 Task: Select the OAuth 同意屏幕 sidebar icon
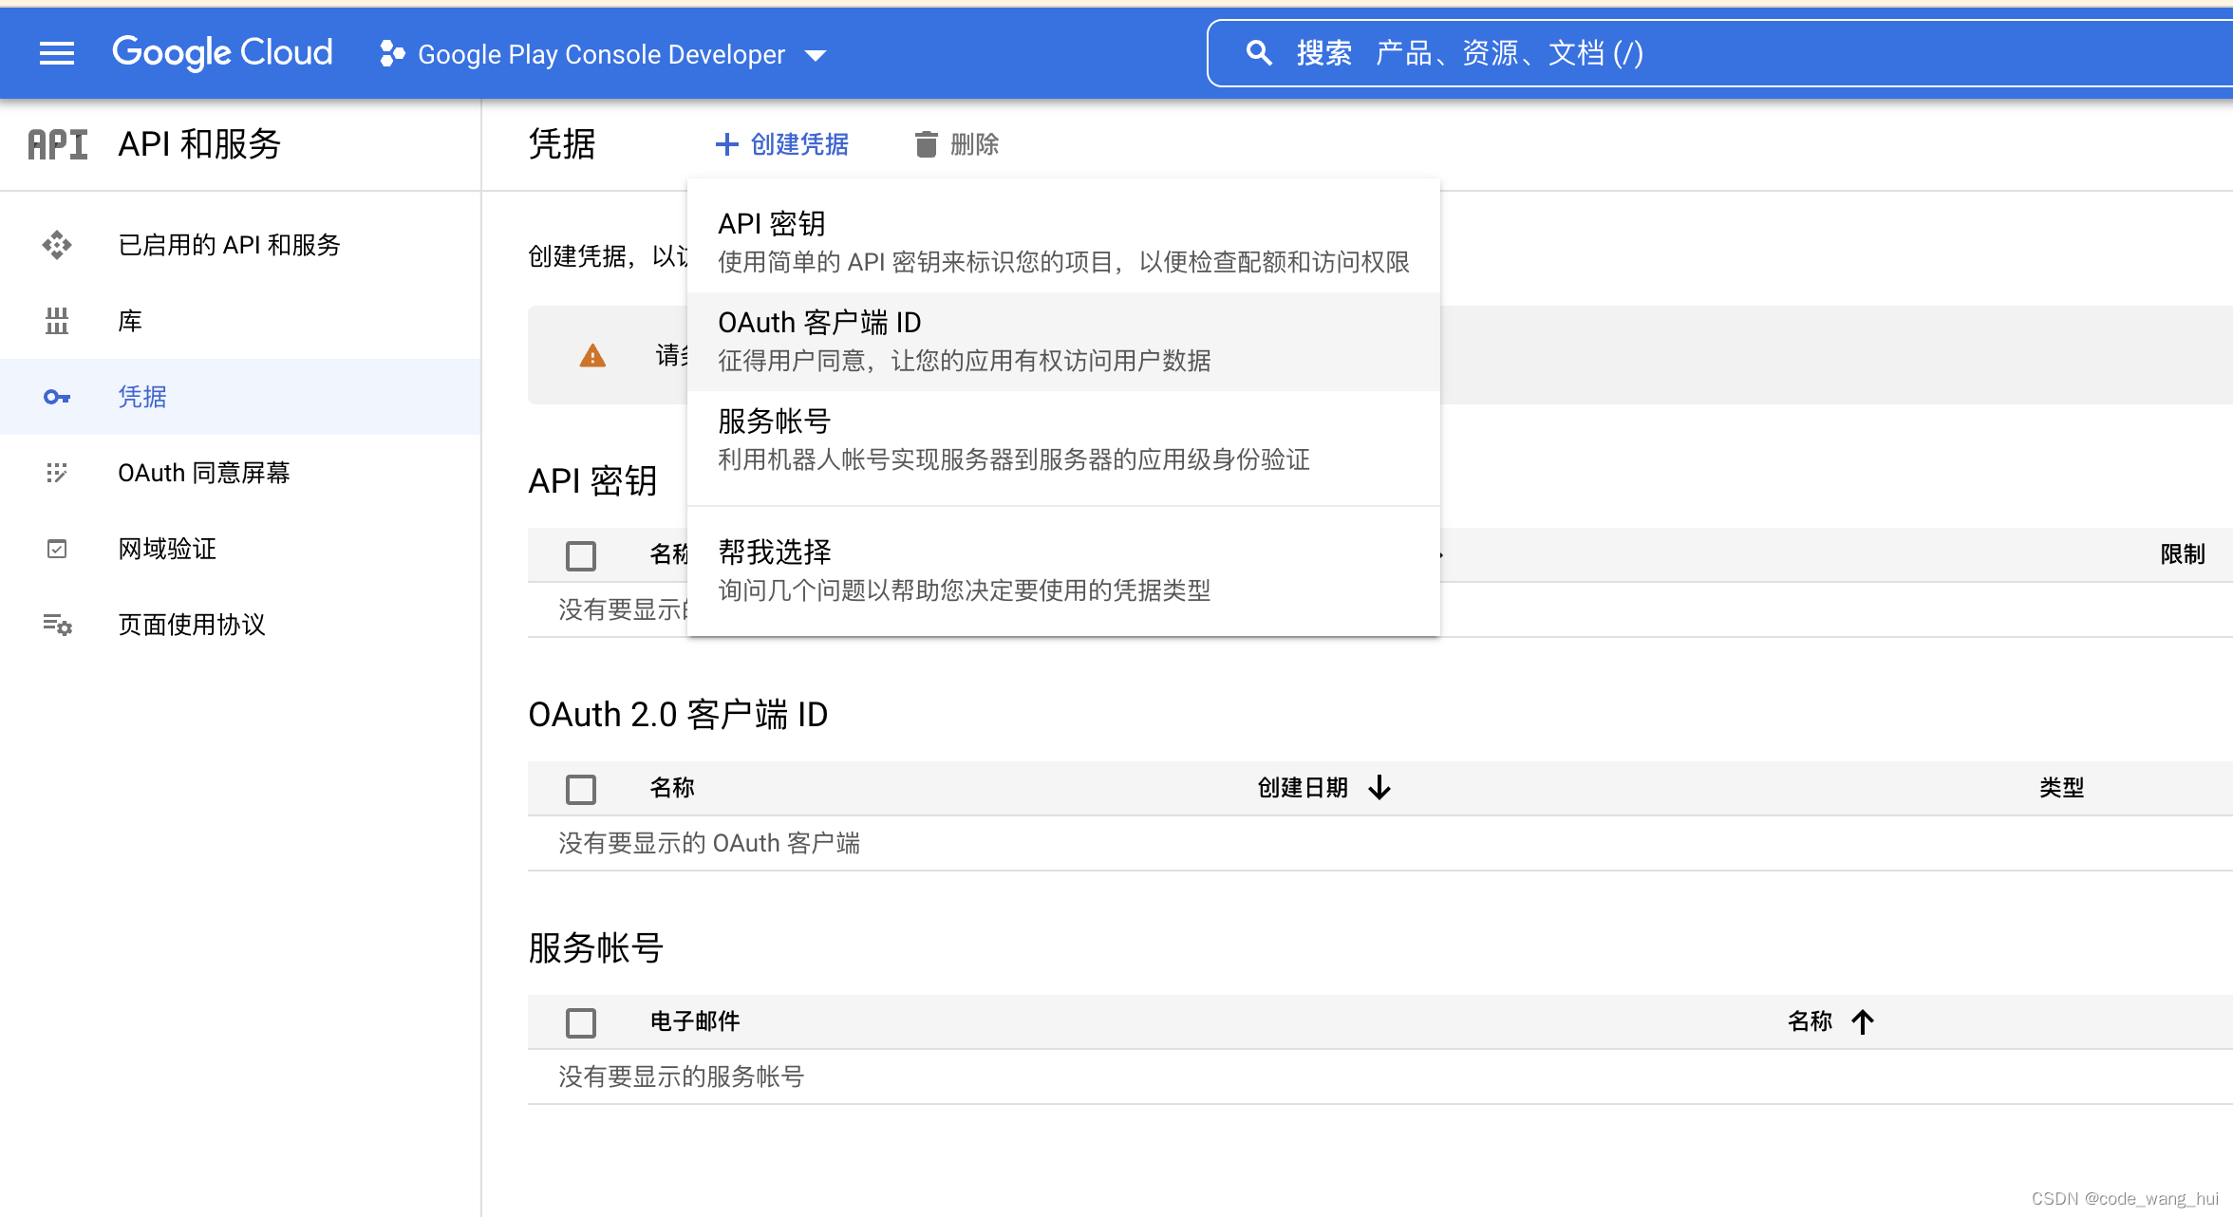(56, 473)
